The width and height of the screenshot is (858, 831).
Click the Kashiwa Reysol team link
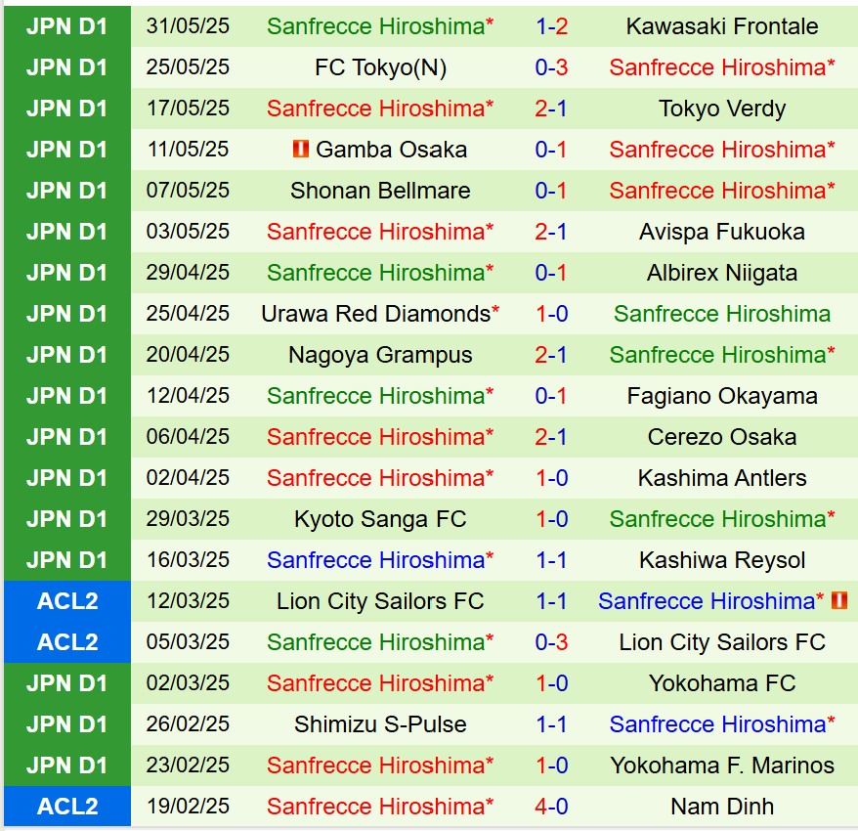[x=722, y=560]
